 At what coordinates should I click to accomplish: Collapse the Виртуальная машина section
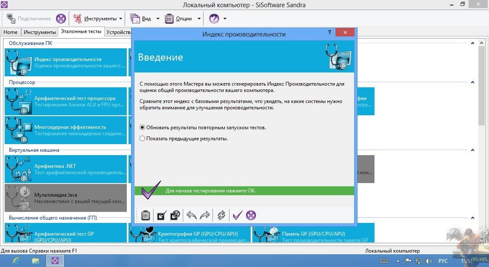click(x=472, y=150)
